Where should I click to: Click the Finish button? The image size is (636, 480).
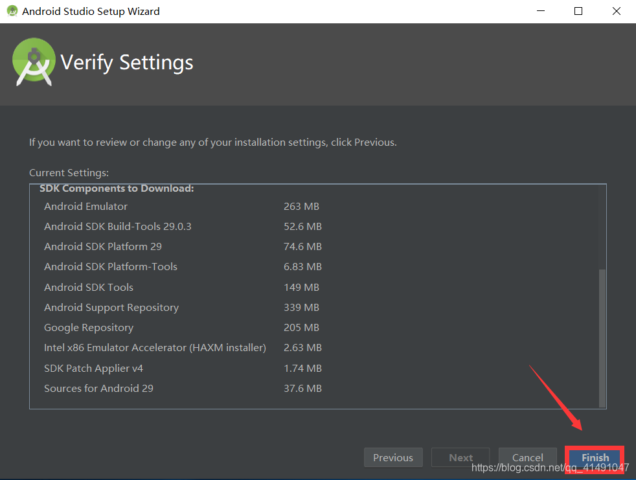(x=595, y=458)
